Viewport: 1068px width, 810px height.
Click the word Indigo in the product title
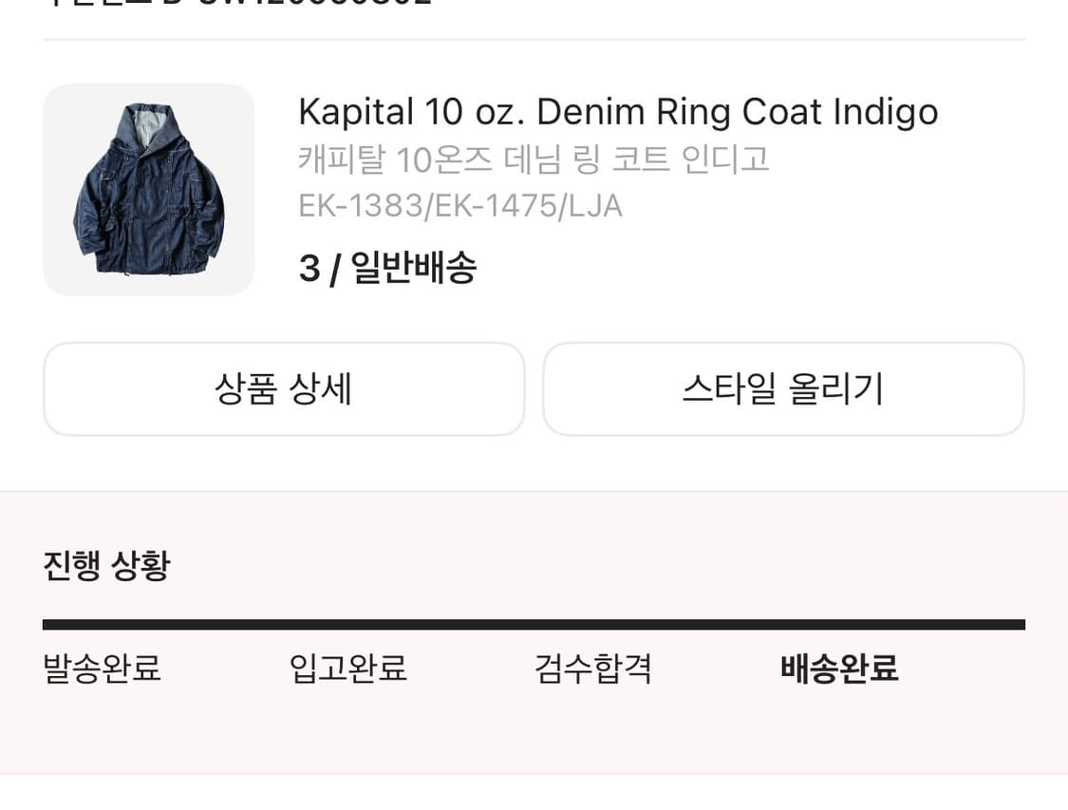coord(886,112)
